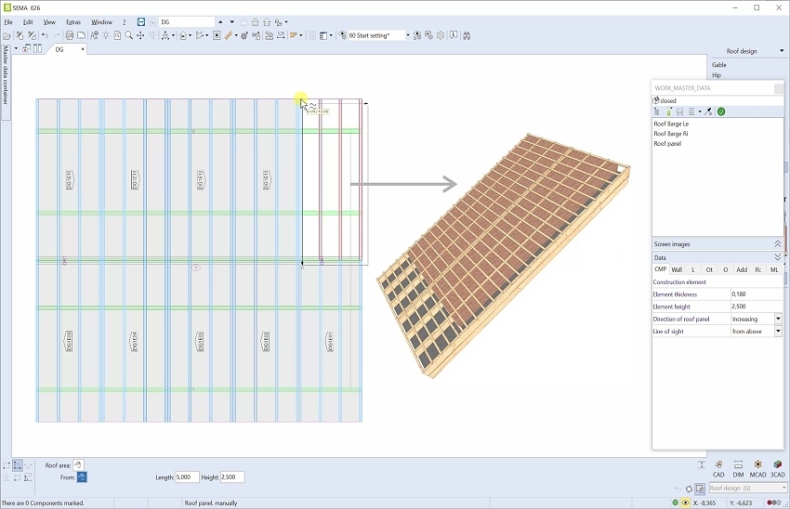Open the Edit menu

(x=28, y=22)
